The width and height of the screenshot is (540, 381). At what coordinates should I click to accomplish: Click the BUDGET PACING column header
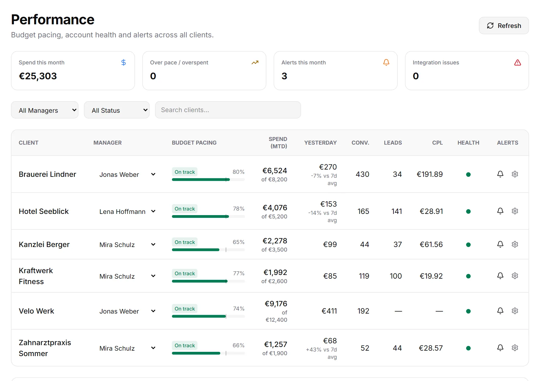[194, 143]
